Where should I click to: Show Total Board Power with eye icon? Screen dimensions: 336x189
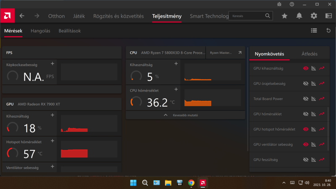(x=306, y=99)
